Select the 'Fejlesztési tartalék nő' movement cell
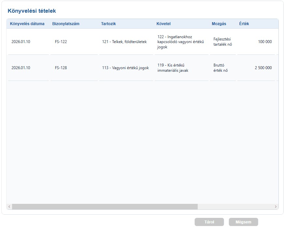The image size is (284, 227). pos(223,42)
